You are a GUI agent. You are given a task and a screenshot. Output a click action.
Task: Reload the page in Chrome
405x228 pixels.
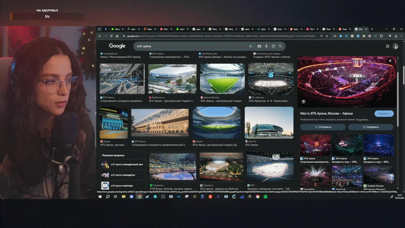(111, 36)
